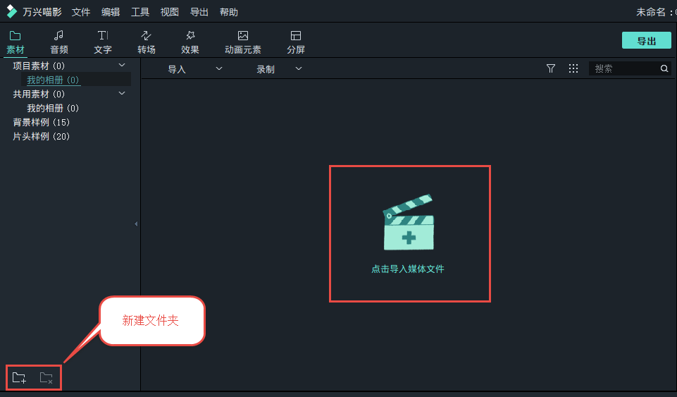This screenshot has width=677, height=397.
Task: Switch to the 动画元素 elements tab
Action: coord(243,42)
